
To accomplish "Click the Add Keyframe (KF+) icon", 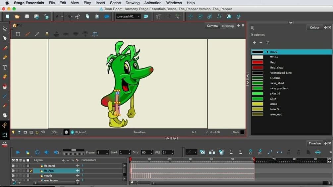I will click(x=250, y=152).
